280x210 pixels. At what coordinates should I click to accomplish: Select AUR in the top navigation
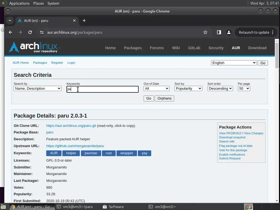236,48
